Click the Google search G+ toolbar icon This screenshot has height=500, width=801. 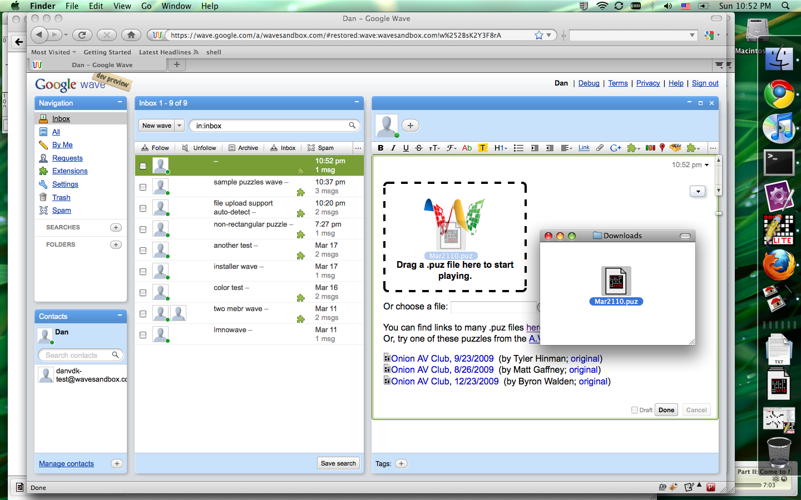[x=615, y=148]
